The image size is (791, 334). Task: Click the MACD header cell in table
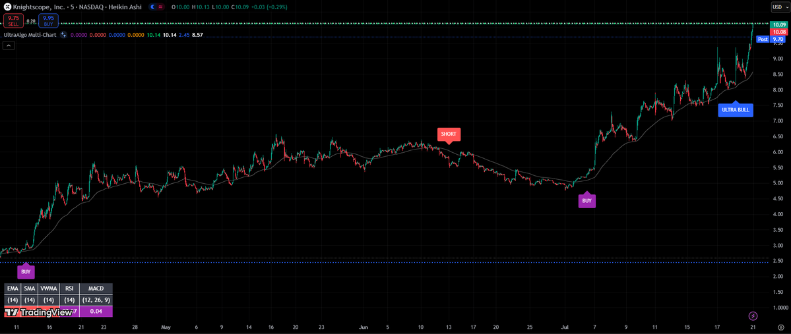click(96, 288)
